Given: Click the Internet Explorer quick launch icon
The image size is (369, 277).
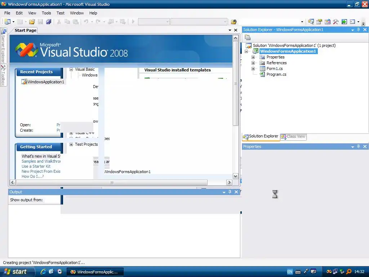Looking at the screenshot, I should 43,272.
